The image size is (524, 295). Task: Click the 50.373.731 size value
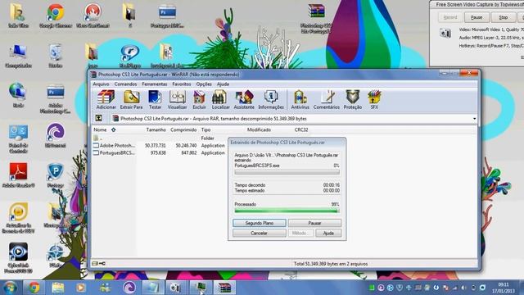click(156, 146)
